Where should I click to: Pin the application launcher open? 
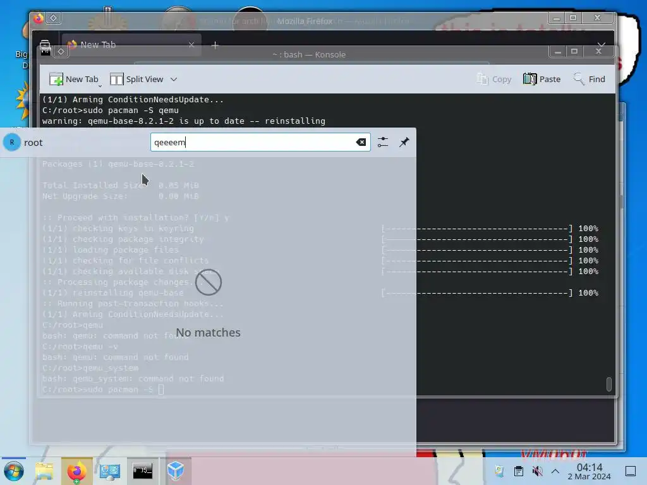click(404, 142)
